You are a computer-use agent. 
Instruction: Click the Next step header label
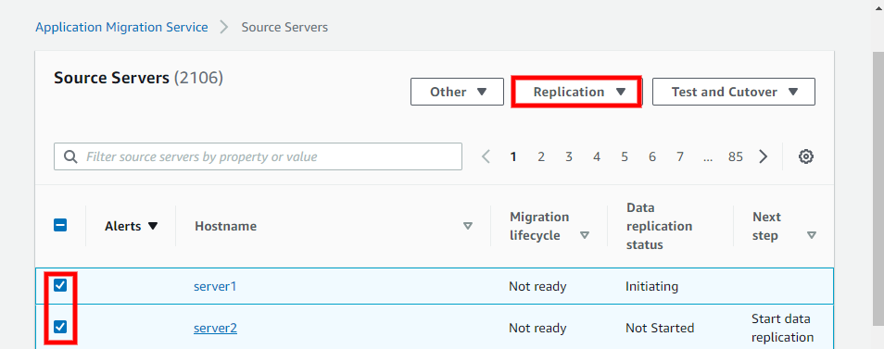[x=766, y=226]
